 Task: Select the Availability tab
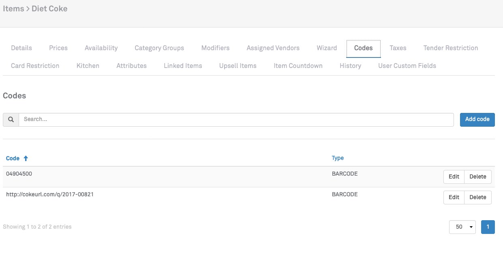tap(101, 48)
